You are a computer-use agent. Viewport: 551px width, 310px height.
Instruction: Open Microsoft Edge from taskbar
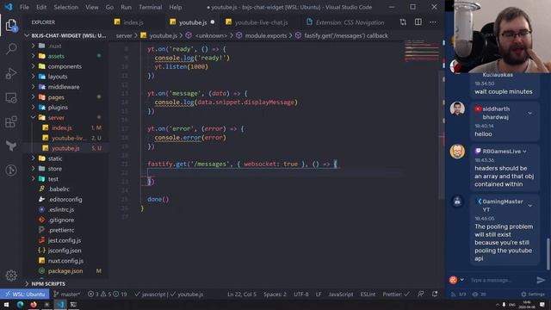tap(20, 304)
